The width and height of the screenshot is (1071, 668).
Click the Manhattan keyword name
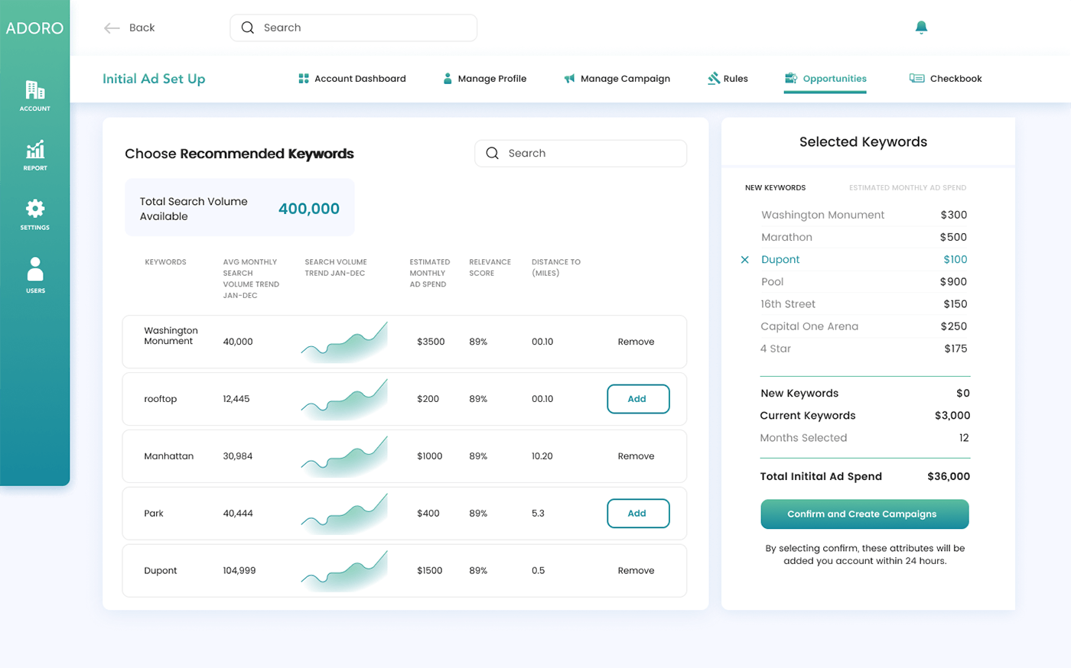[169, 456]
